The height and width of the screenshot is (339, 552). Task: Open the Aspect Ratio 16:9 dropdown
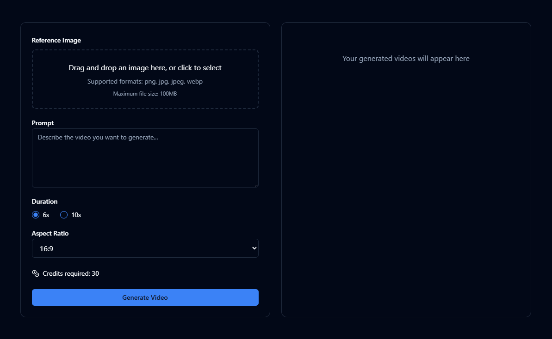coord(145,248)
